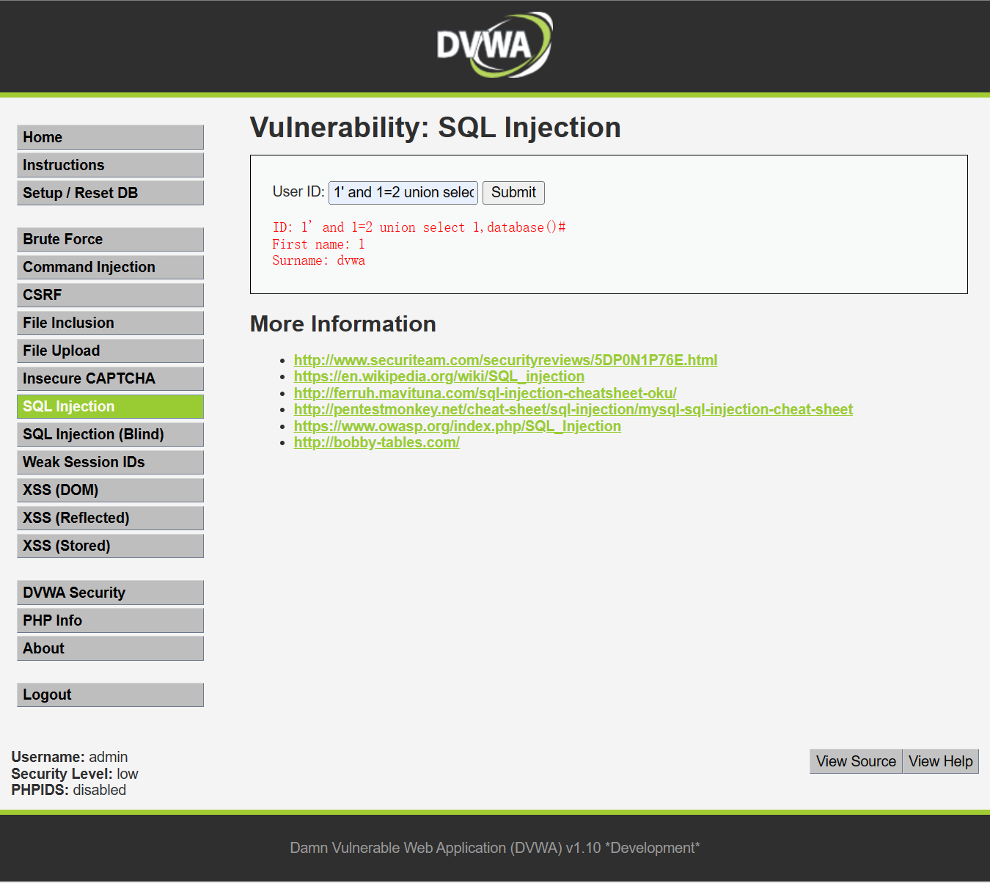Viewport: 990px width, 883px height.
Task: Click the DVWA v1.10 footer text
Action: 495,848
